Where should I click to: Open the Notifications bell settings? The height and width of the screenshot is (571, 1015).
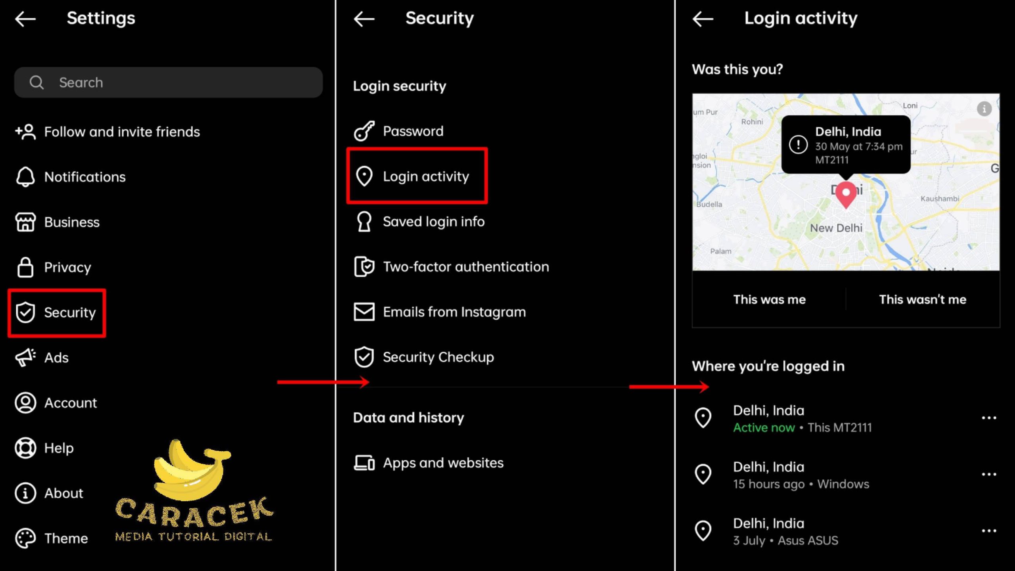coord(25,177)
